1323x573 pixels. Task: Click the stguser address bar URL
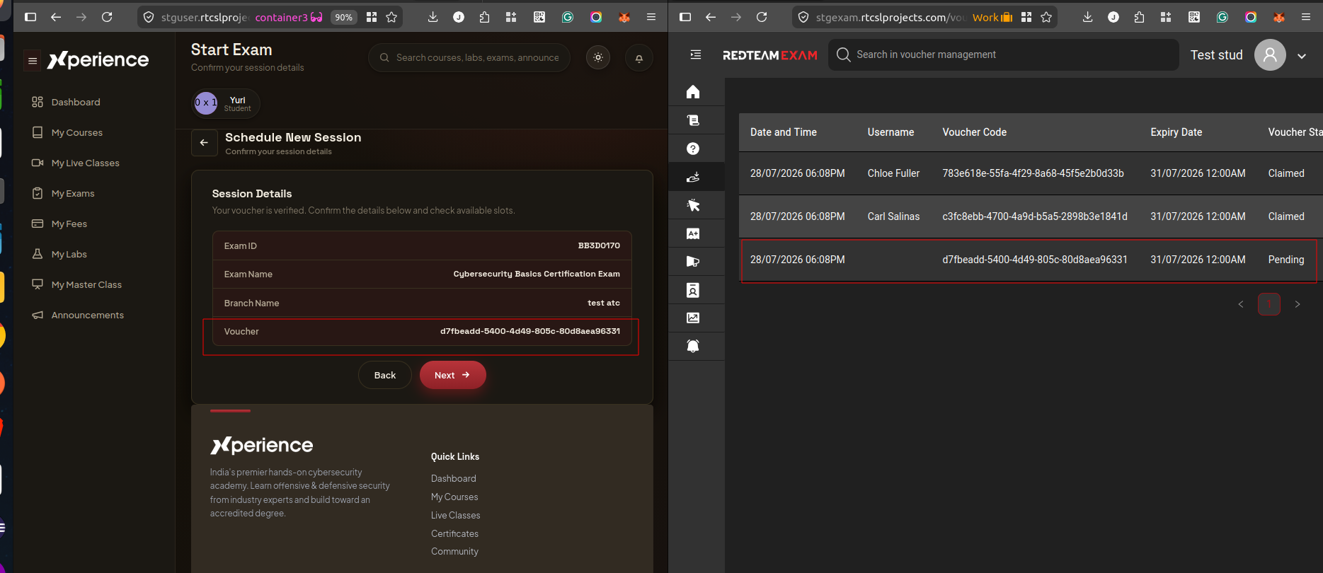[x=205, y=18]
